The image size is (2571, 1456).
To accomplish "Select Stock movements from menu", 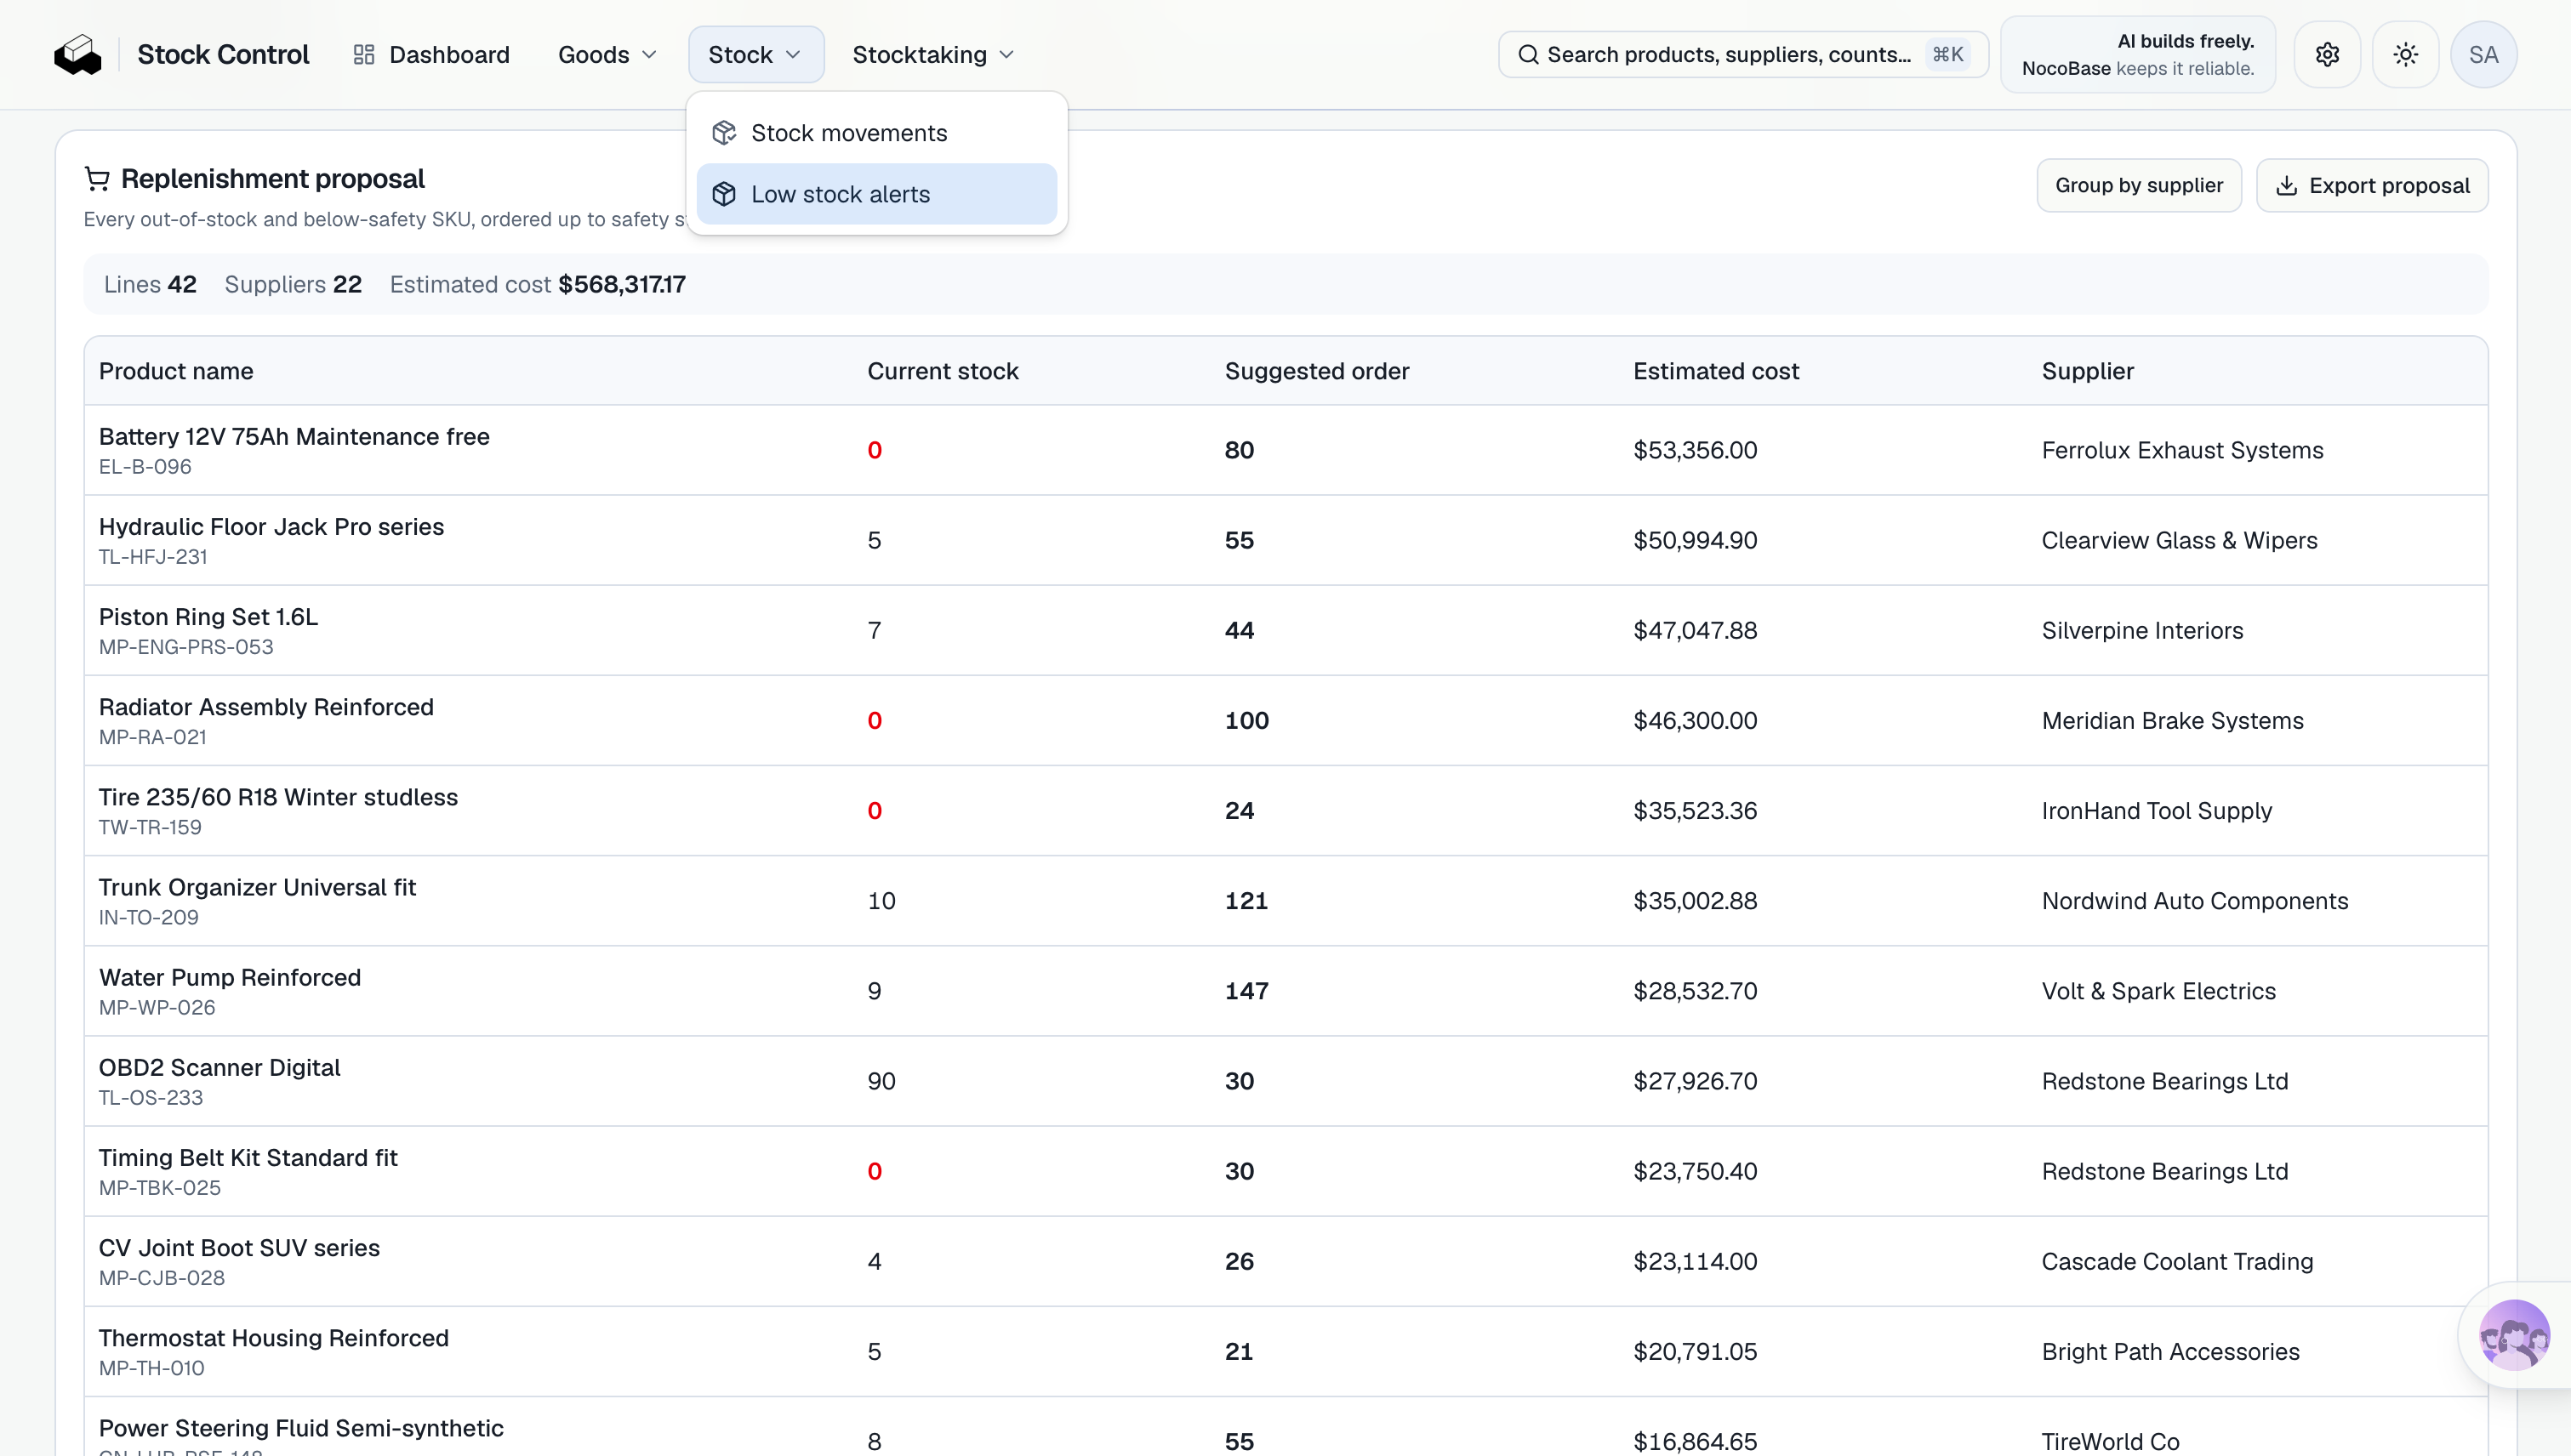I will click(876, 133).
